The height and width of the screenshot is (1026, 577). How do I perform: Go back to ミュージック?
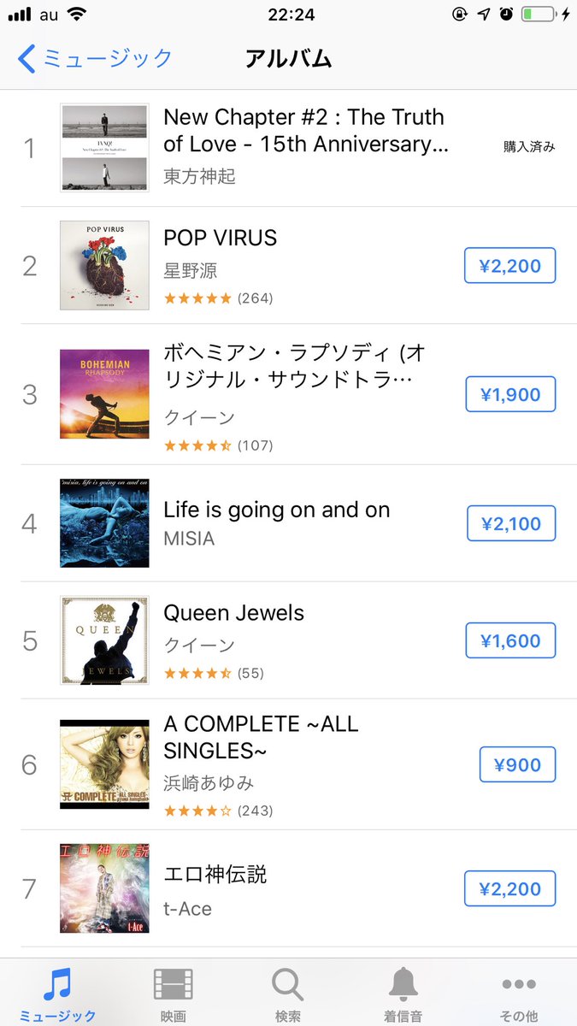coord(96,58)
